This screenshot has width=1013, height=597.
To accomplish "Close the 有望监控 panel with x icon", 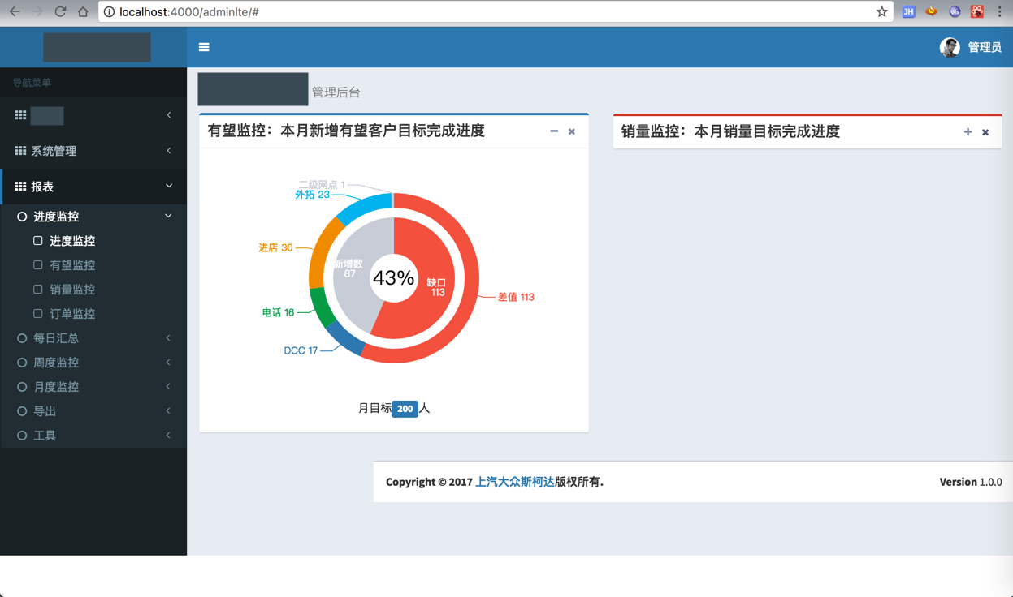I will click(x=572, y=131).
